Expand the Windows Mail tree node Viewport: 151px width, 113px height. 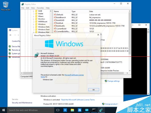(x=33, y=32)
